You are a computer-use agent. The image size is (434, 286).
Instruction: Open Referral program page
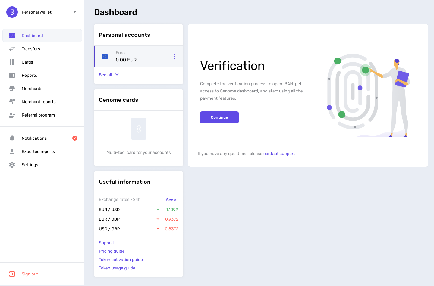coord(42,115)
